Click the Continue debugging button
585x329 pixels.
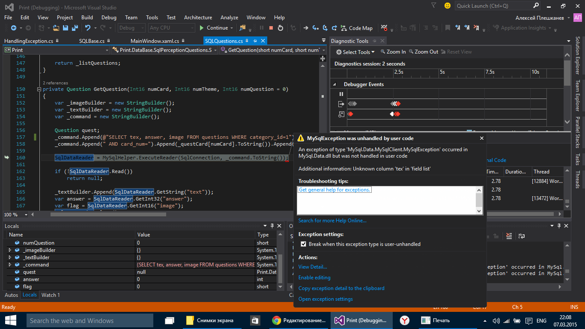[x=213, y=28]
